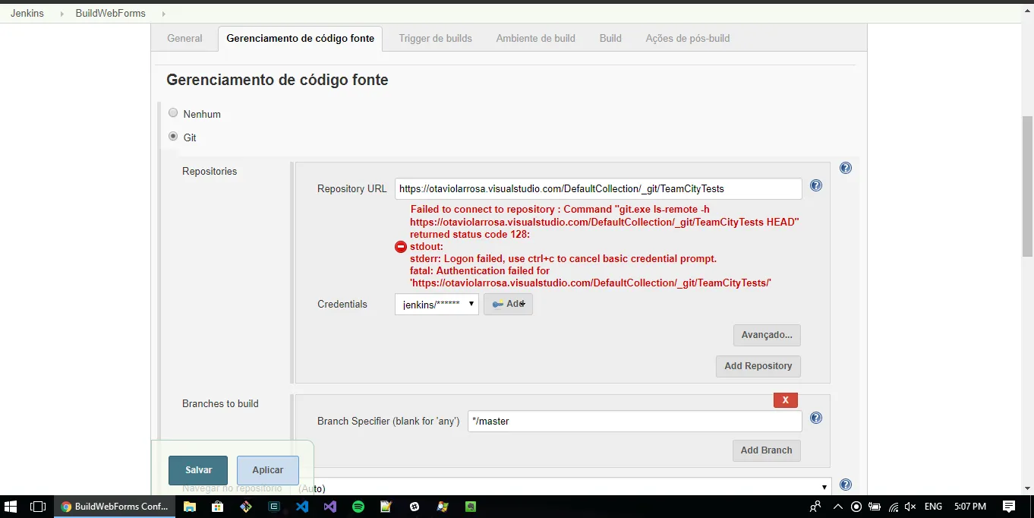Open the Ações de pós-build tab
Screen dimensions: 1034x518
pyautogui.click(x=688, y=38)
